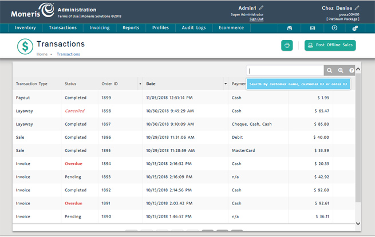Open the cash register icon in navbar
The image size is (375, 237).
[x=289, y=28]
